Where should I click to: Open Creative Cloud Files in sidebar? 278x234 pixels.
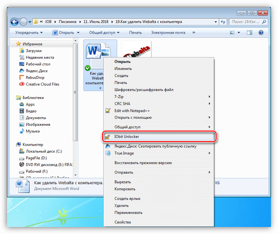(x=43, y=84)
